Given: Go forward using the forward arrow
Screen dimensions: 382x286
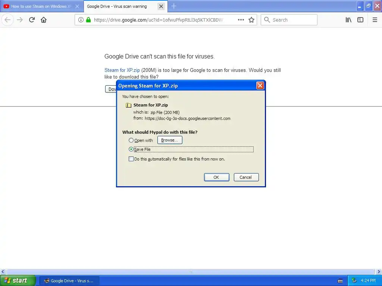Looking at the screenshot, I should tap(20, 20).
